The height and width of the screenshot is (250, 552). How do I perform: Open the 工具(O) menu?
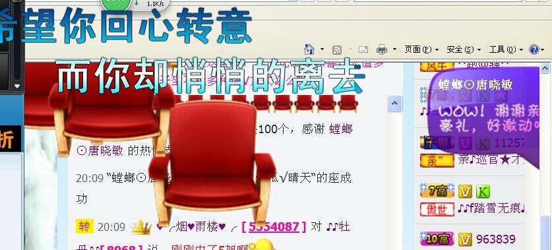pos(506,49)
